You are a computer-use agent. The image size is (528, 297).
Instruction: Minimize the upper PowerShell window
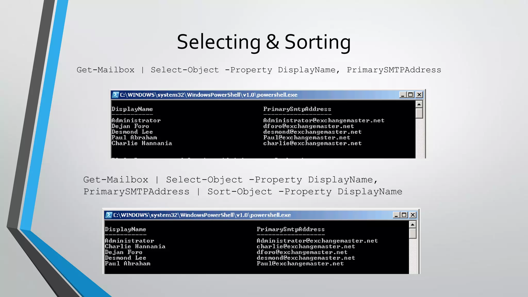403,95
